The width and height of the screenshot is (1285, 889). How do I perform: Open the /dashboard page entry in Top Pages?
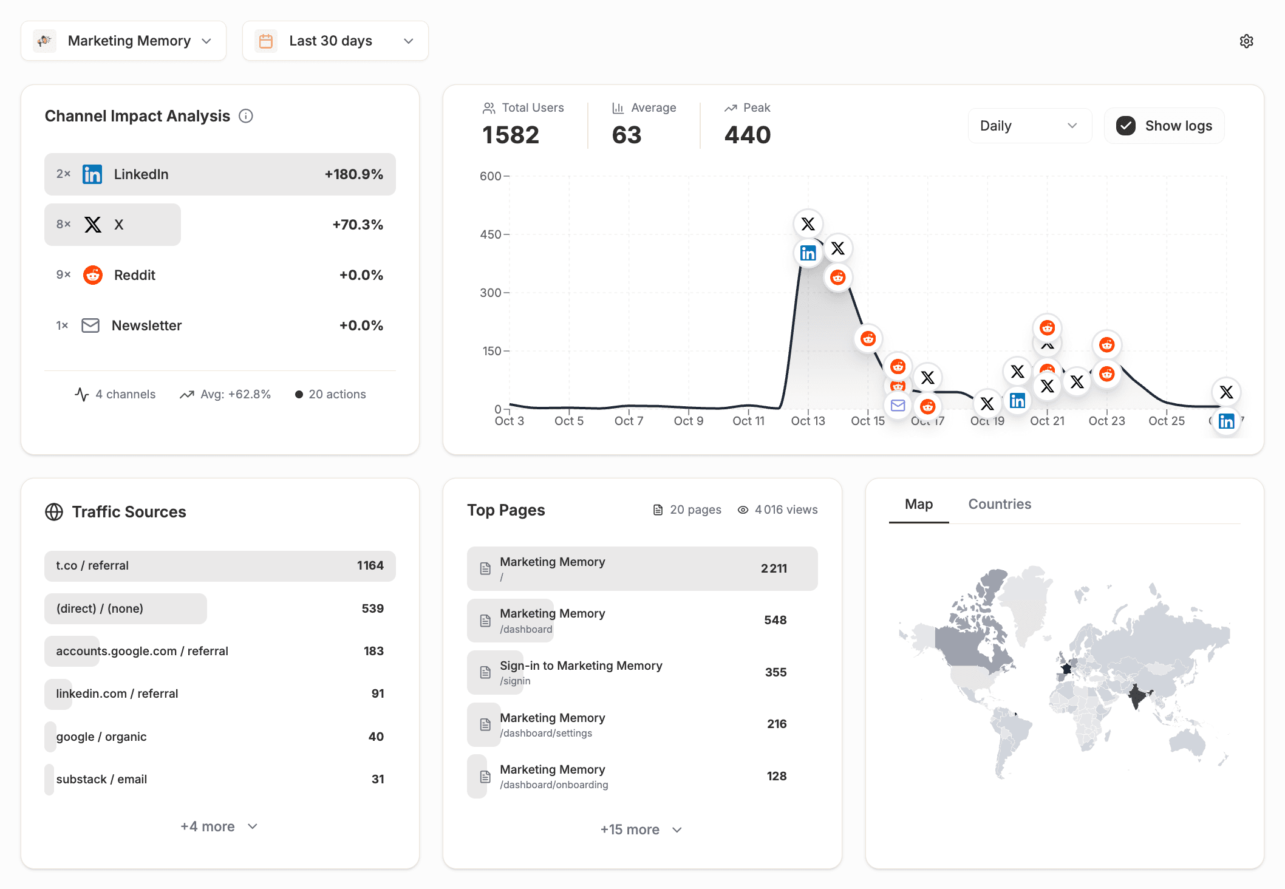[x=642, y=620]
